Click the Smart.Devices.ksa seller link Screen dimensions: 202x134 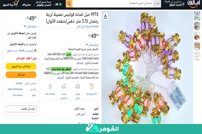[x=15, y=89]
